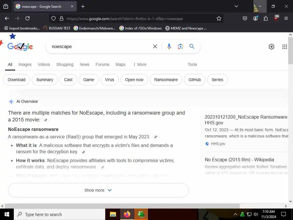Open the search Tools menu
Image resolution: width=293 pixels, height=220 pixels.
192,64
